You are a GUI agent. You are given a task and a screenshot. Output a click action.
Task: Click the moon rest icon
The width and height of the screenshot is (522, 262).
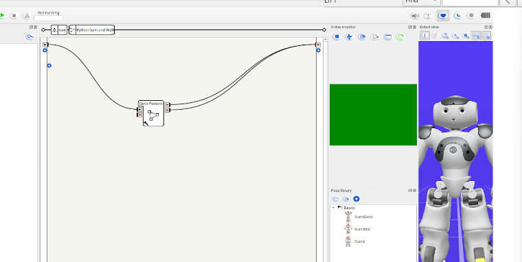click(x=458, y=16)
